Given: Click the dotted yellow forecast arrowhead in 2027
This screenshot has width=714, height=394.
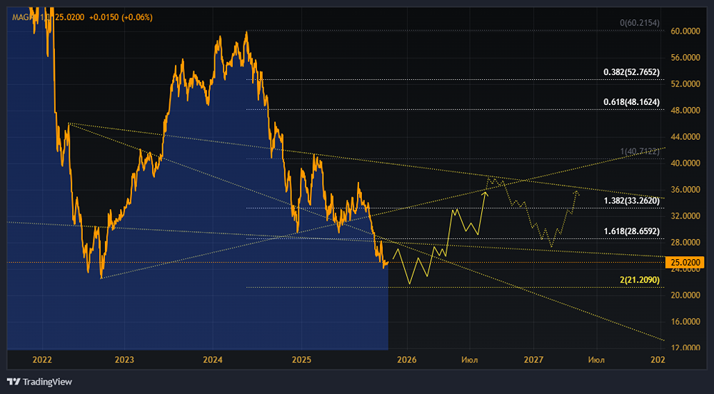Looking at the screenshot, I should 576,193.
